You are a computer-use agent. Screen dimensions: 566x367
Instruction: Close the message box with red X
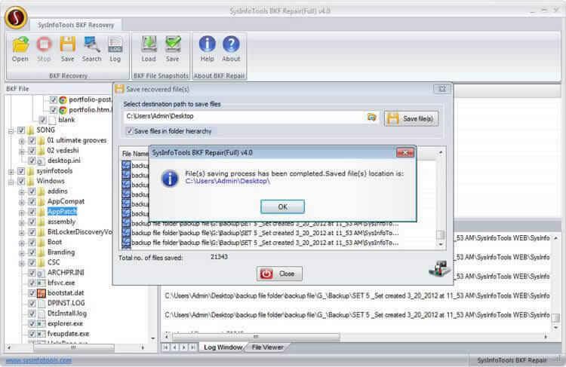pos(405,153)
